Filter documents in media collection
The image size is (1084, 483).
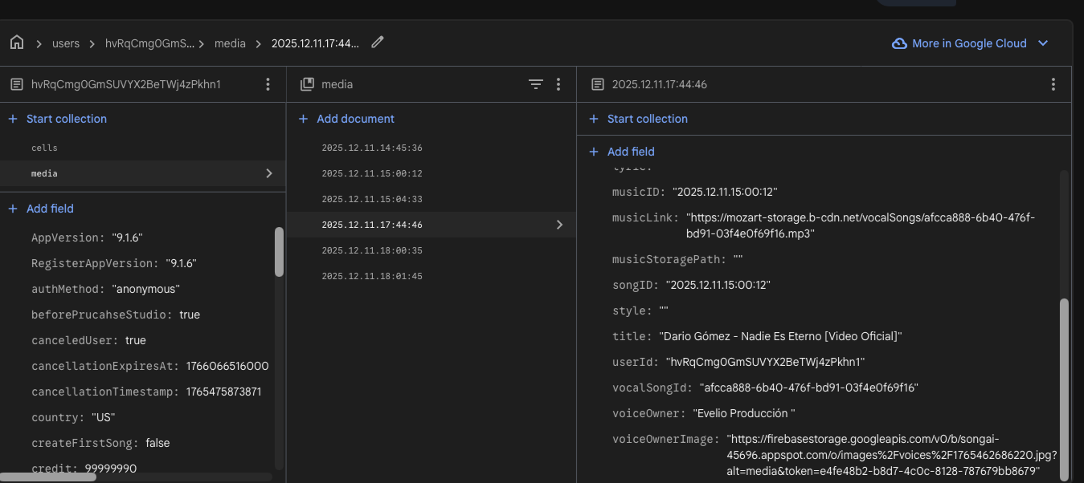click(536, 84)
